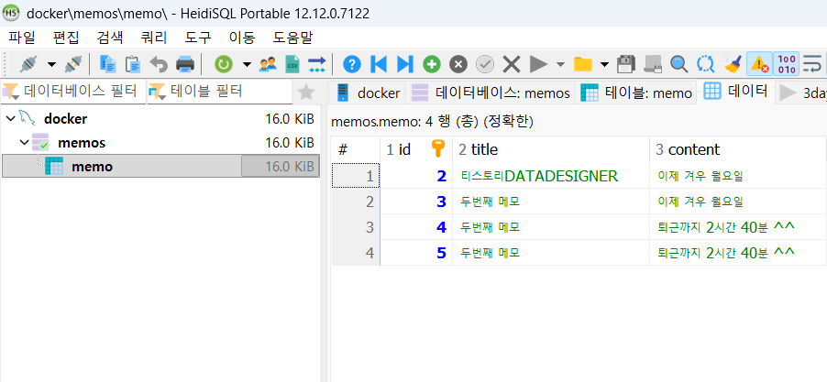The height and width of the screenshot is (382, 827).
Task: Click the Paste clipboard icon
Action: [x=133, y=64]
